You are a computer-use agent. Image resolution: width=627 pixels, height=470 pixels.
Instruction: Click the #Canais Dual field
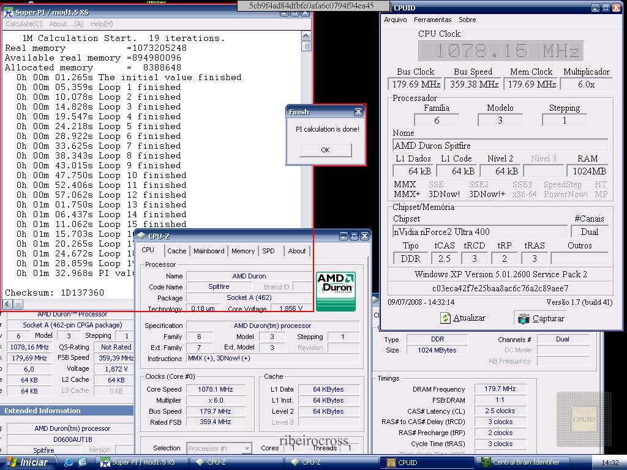point(590,232)
